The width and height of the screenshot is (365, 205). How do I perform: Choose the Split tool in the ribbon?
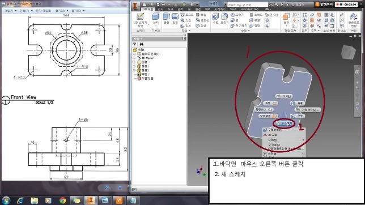[254, 20]
